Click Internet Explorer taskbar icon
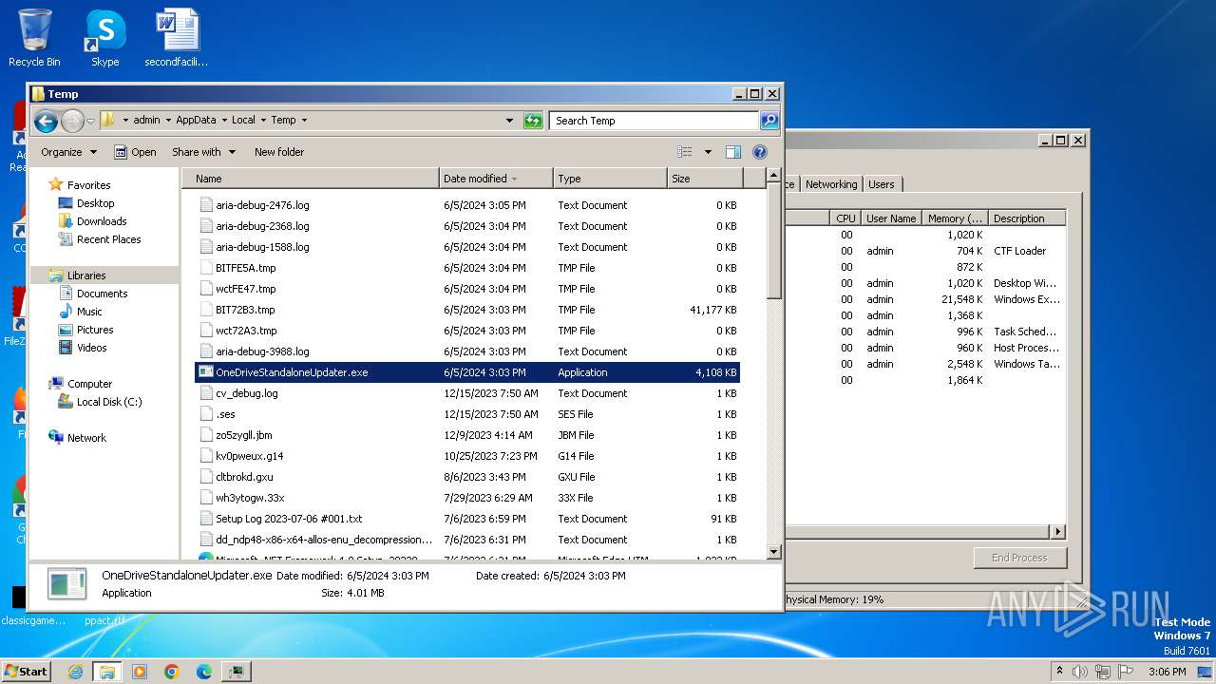The image size is (1216, 684). click(x=75, y=672)
